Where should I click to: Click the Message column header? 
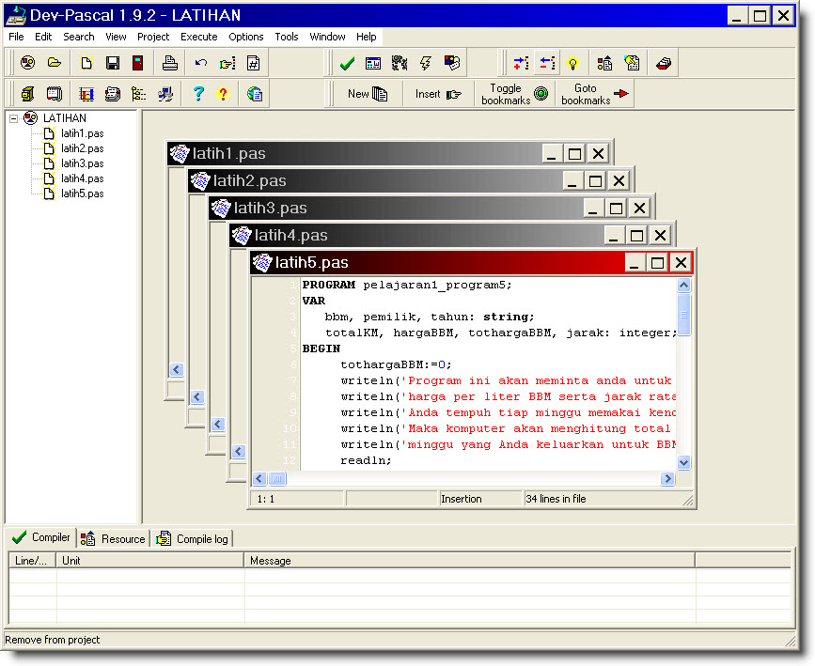click(x=469, y=561)
